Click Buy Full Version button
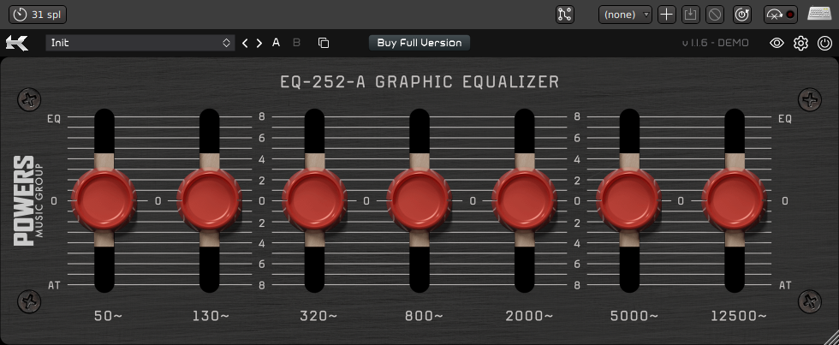The width and height of the screenshot is (839, 345). pos(419,43)
